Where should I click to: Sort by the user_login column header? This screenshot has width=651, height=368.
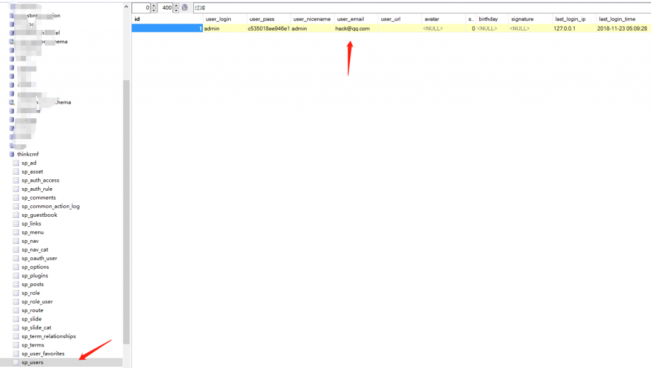tap(218, 19)
